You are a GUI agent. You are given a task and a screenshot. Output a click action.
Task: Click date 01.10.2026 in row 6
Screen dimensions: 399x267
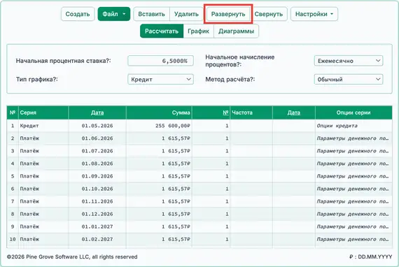(x=97, y=189)
